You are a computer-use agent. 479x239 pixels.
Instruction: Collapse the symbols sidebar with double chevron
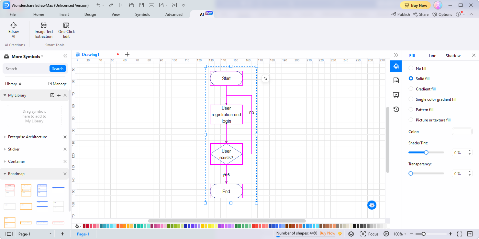[x=65, y=56]
